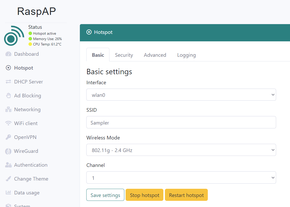Click the WireGuard logo icon
The width and height of the screenshot is (290, 207).
[x=8, y=151]
